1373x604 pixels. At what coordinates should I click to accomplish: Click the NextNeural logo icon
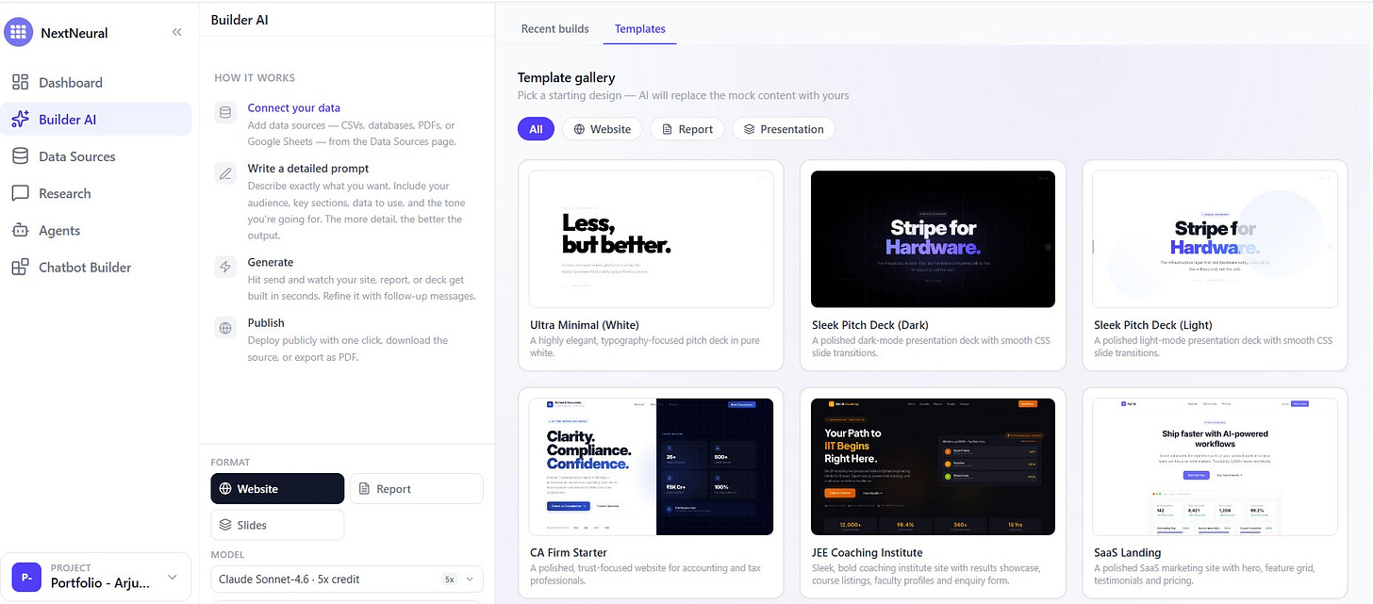click(18, 32)
